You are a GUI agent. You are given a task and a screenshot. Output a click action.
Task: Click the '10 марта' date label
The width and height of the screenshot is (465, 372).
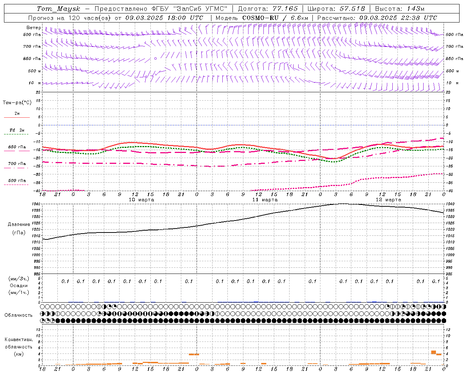point(141,200)
